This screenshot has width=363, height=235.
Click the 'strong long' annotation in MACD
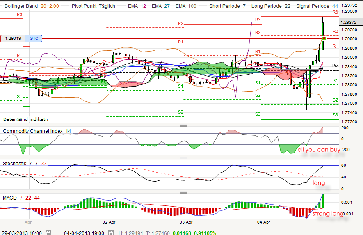[328, 213]
